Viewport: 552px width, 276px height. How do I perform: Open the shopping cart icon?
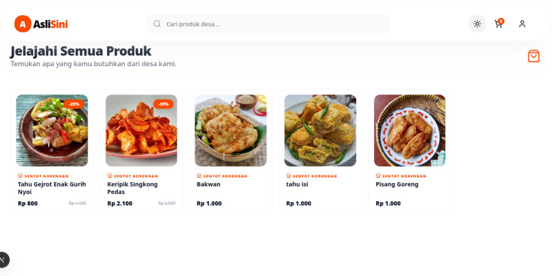[499, 24]
